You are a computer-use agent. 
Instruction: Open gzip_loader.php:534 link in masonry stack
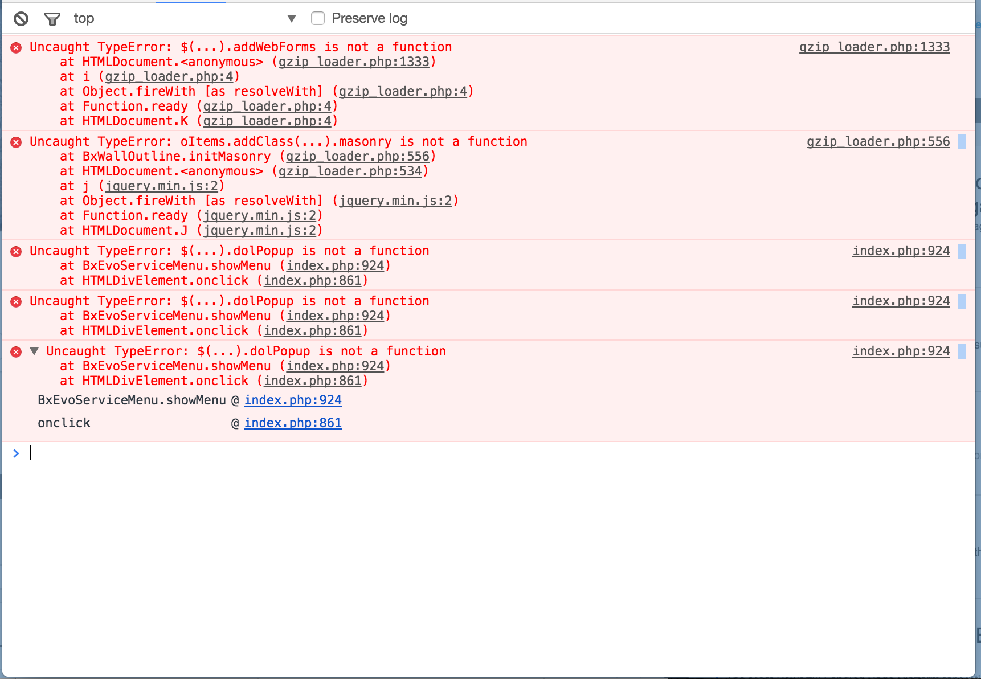(350, 171)
